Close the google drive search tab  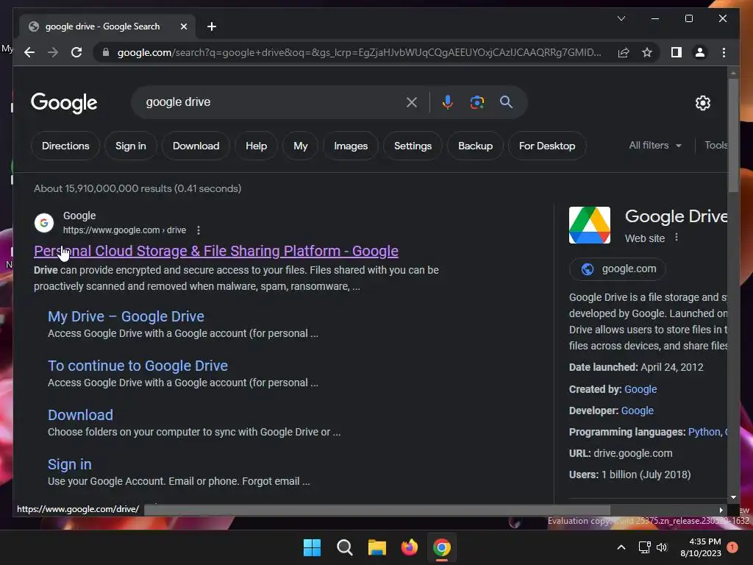pyautogui.click(x=183, y=26)
